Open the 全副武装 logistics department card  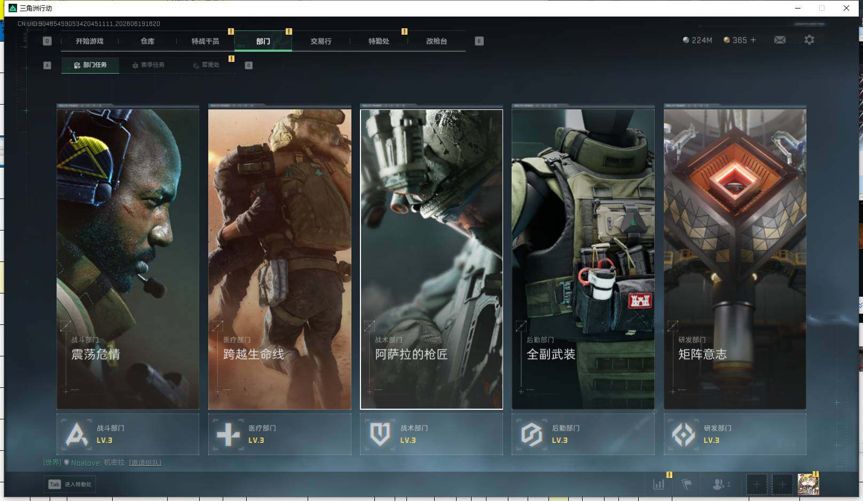[x=583, y=259]
